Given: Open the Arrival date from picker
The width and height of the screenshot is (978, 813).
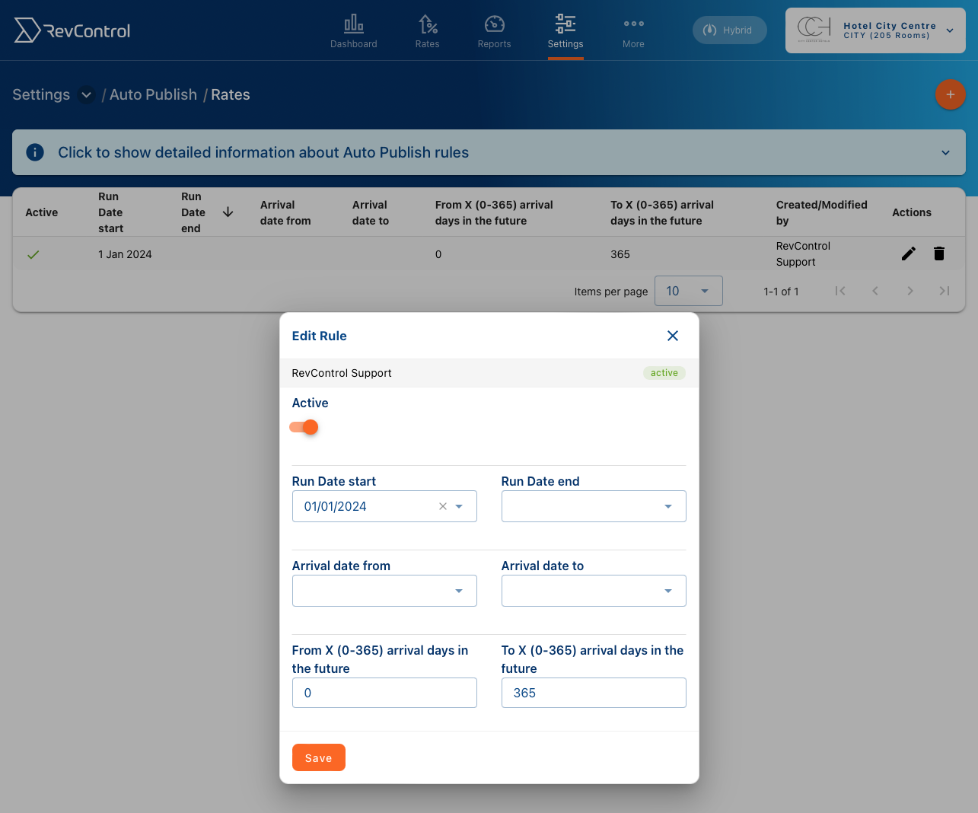Looking at the screenshot, I should click(384, 591).
